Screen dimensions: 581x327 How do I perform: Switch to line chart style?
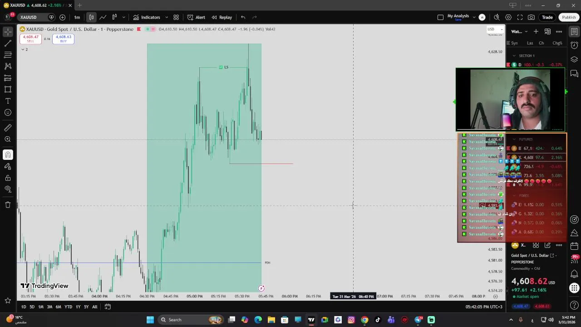[103, 17]
